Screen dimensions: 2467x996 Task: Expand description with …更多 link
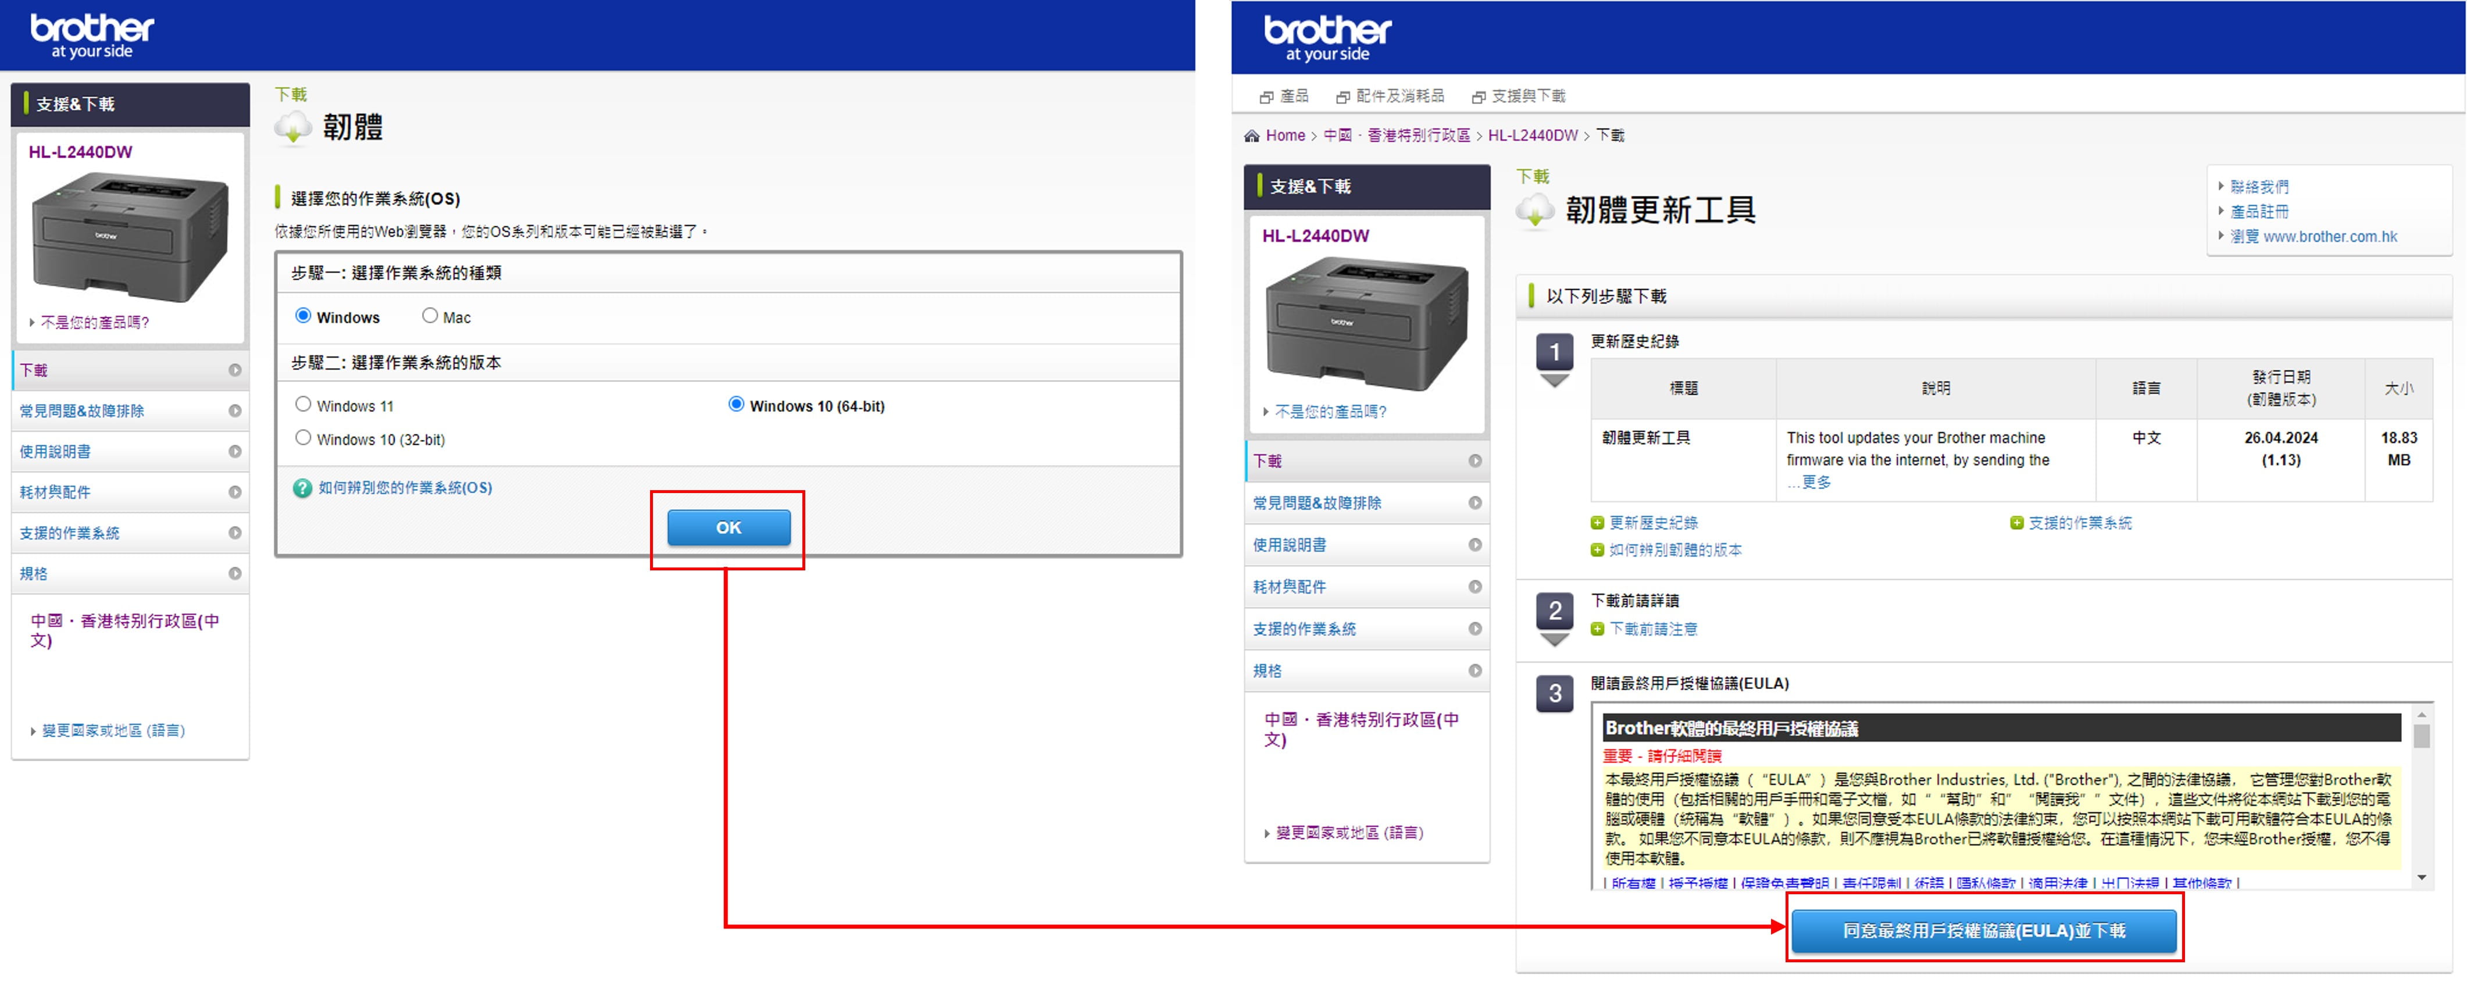(x=1809, y=483)
